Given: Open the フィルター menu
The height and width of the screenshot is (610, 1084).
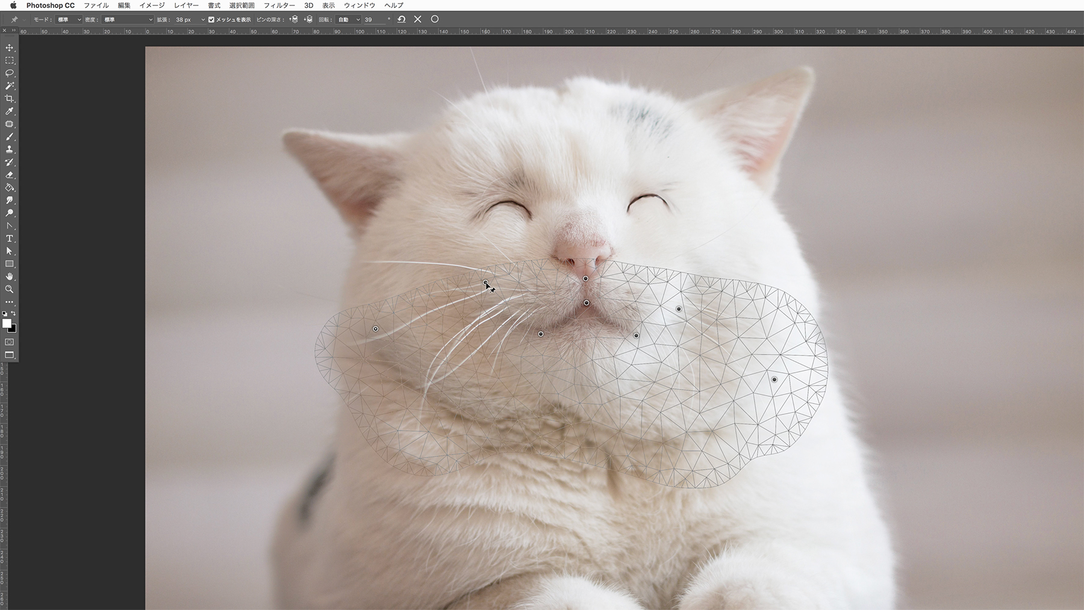Looking at the screenshot, I should tap(279, 5).
